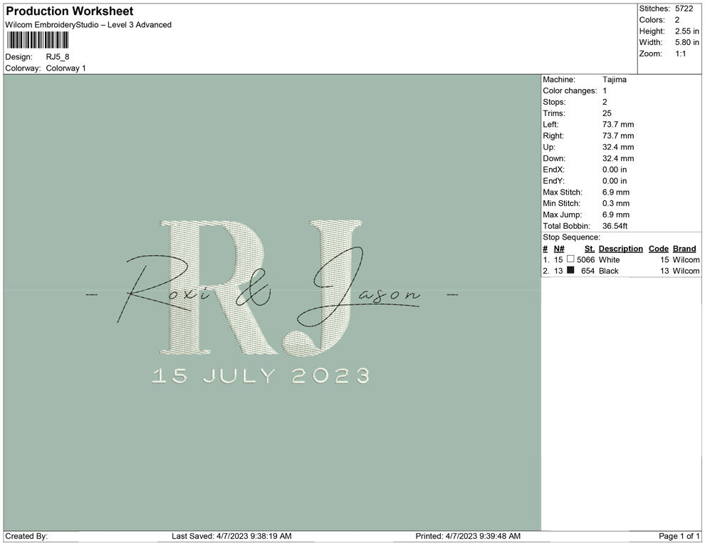Click the Last Saved timestamp in footer
This screenshot has height=543, width=705.
(x=231, y=536)
